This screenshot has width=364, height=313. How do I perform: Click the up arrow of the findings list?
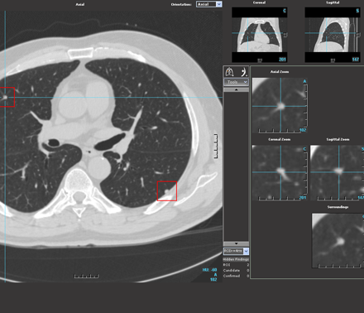tap(236, 89)
